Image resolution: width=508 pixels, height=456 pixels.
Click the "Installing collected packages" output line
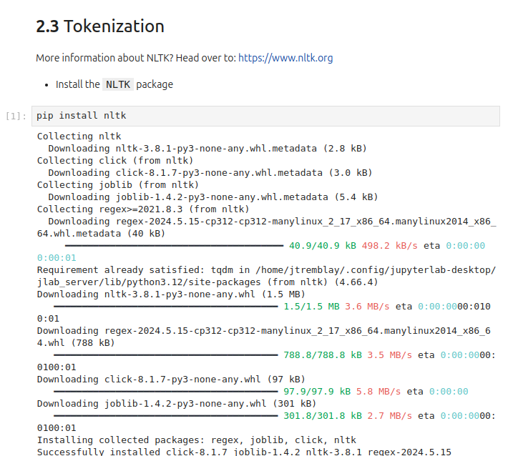pyautogui.click(x=196, y=440)
